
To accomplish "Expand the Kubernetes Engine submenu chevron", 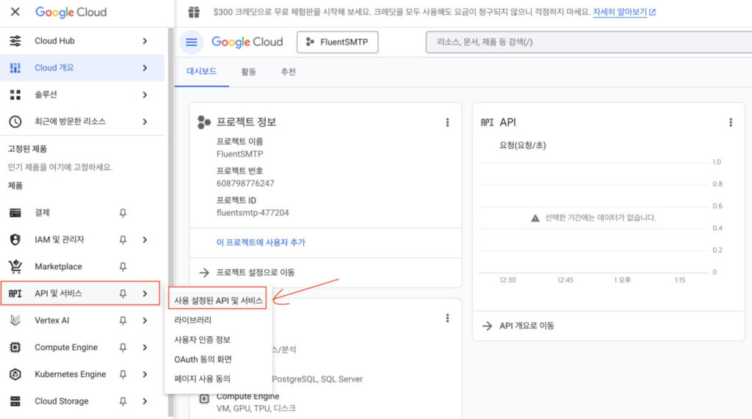I will [x=145, y=374].
